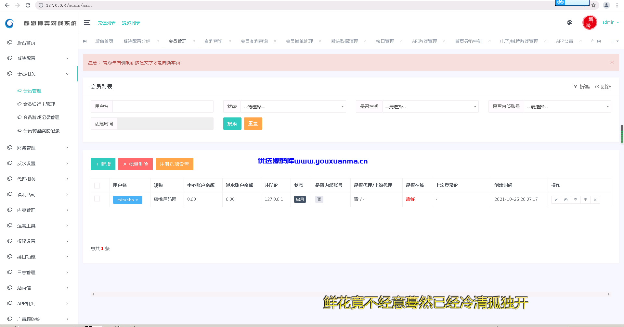Open the mitaobo username dropdown
The width and height of the screenshot is (624, 327).
[128, 200]
